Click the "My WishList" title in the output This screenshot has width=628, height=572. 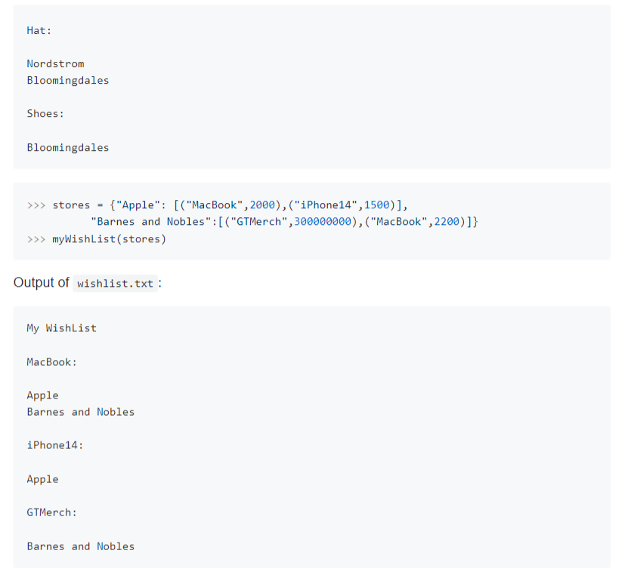click(x=61, y=328)
